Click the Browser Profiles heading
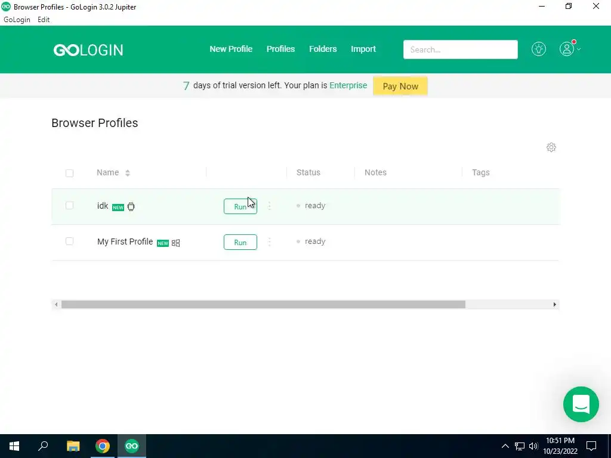The height and width of the screenshot is (458, 611). (x=95, y=123)
